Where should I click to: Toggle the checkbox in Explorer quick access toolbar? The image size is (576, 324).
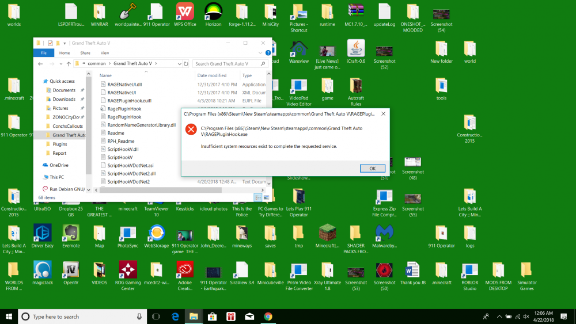50,43
